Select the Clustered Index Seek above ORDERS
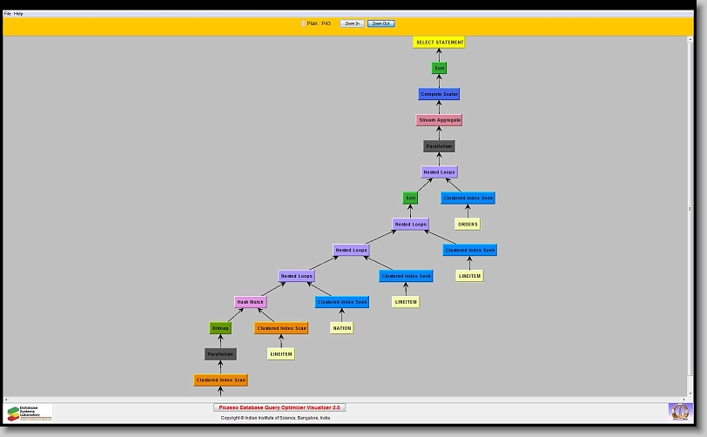The width and height of the screenshot is (707, 437). pos(468,198)
